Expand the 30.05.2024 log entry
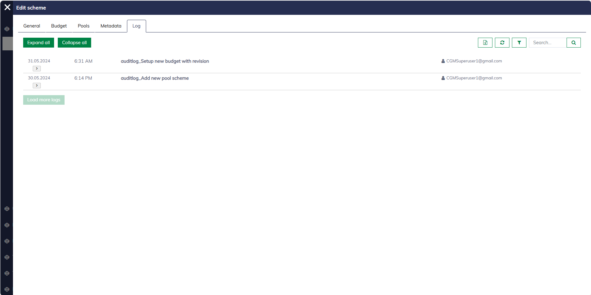This screenshot has width=591, height=295. [x=37, y=86]
